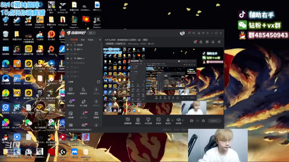The height and width of the screenshot is (162, 289).
Task: Open Among Us desktop shortcut
Action: coord(62,21)
